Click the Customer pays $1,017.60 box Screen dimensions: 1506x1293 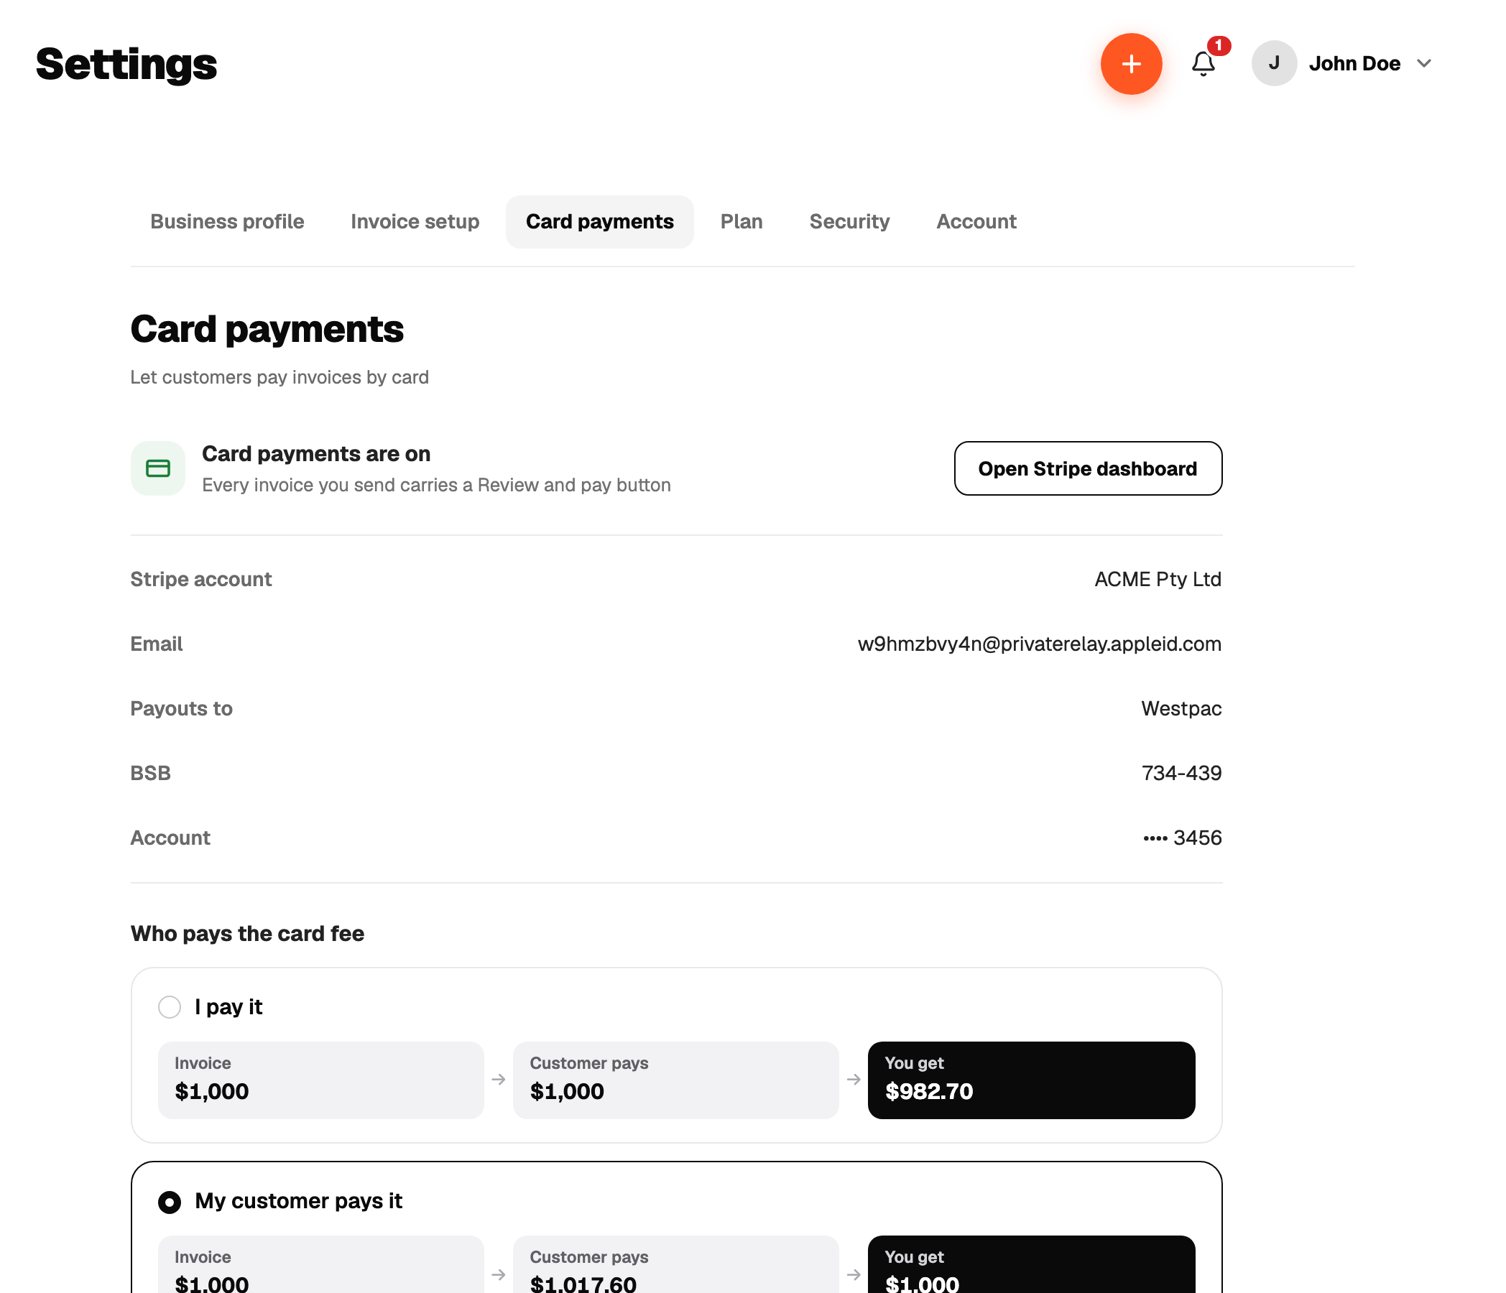pyautogui.click(x=676, y=1264)
